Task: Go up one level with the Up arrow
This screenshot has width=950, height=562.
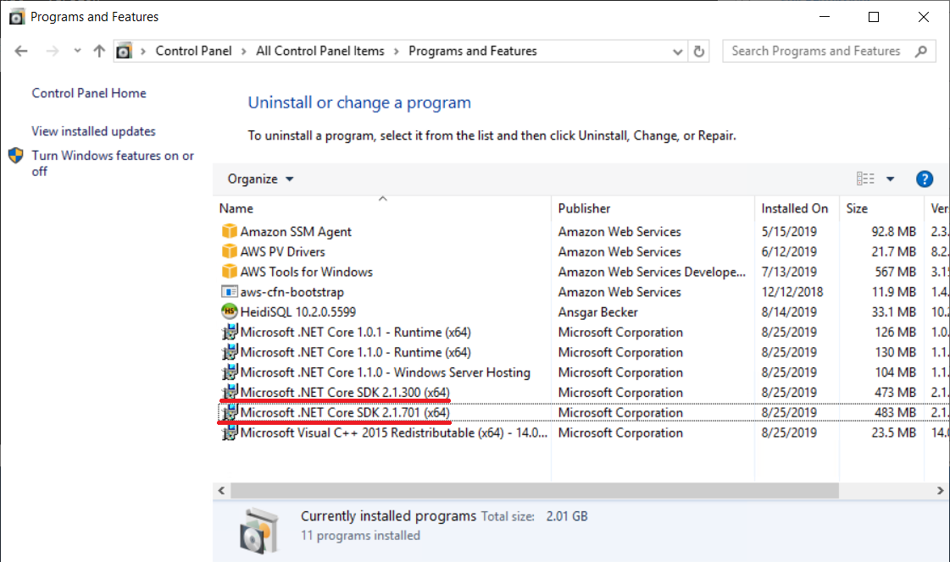Action: point(99,52)
